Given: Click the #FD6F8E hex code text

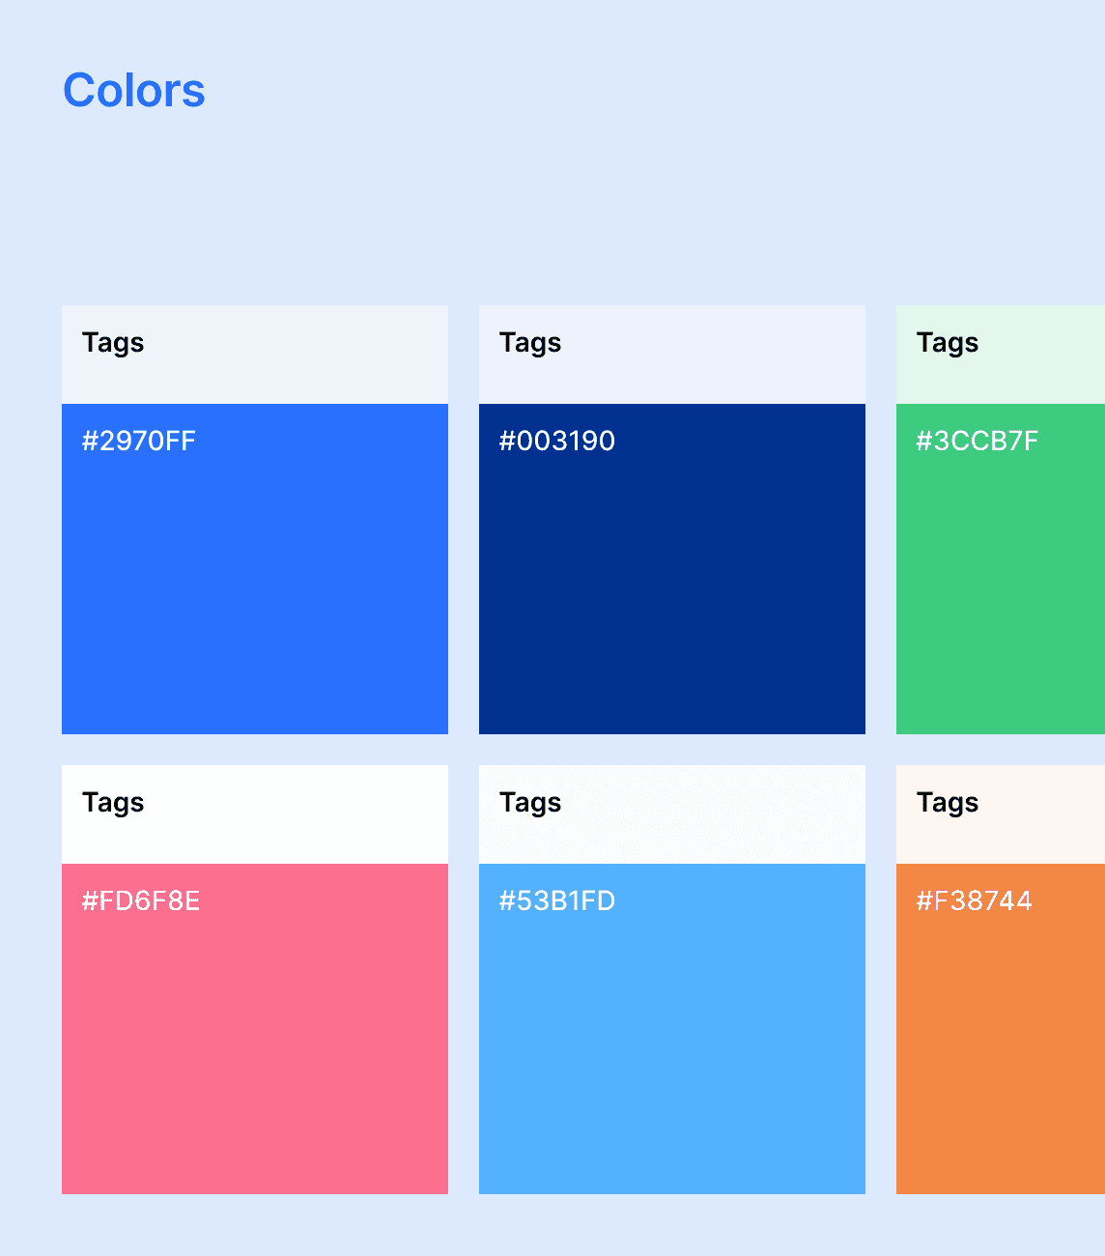Looking at the screenshot, I should tap(141, 901).
